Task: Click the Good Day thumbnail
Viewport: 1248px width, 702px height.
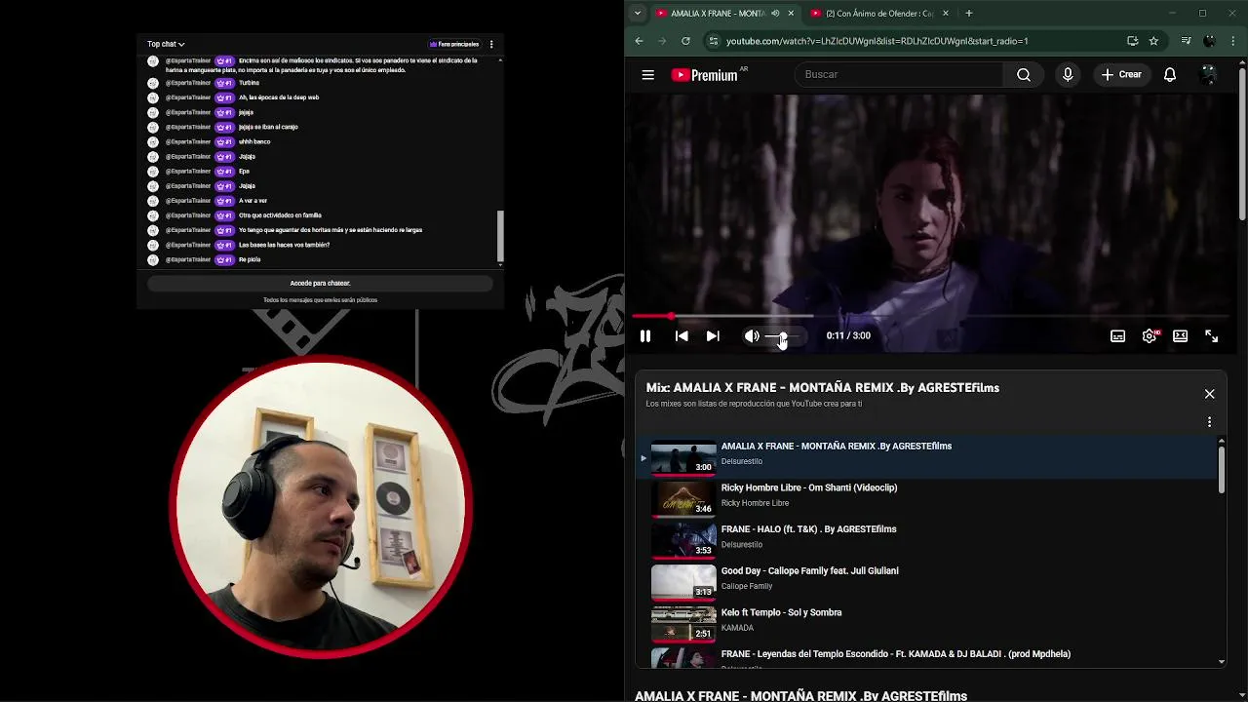Action: pos(682,580)
